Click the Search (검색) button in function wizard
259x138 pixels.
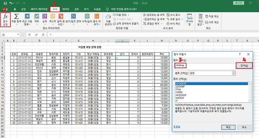244,66
